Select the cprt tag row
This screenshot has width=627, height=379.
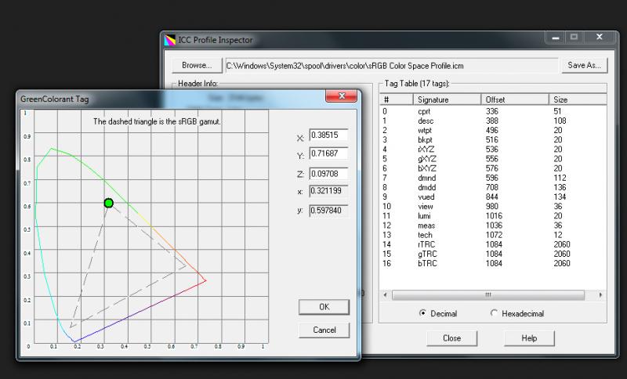[x=493, y=111]
